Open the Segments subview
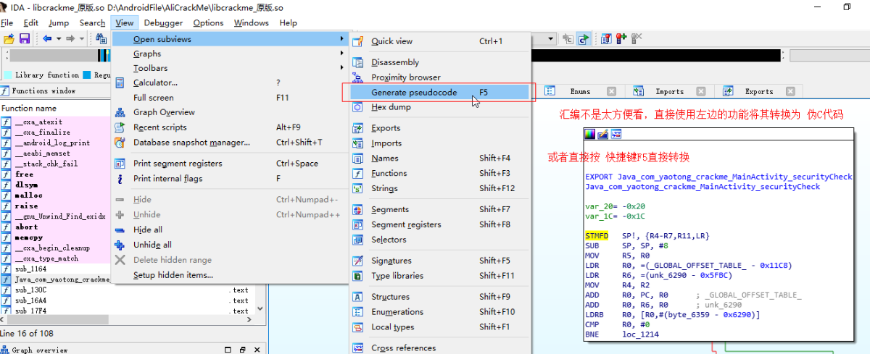Viewport: 870px width, 354px height. (x=439, y=209)
